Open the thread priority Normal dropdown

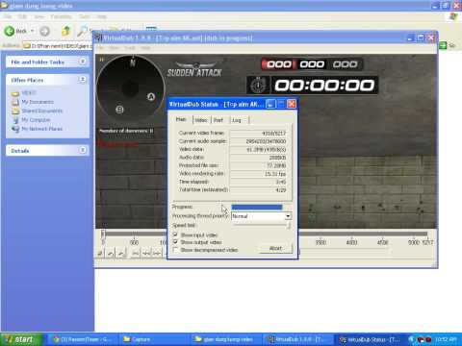click(x=288, y=216)
